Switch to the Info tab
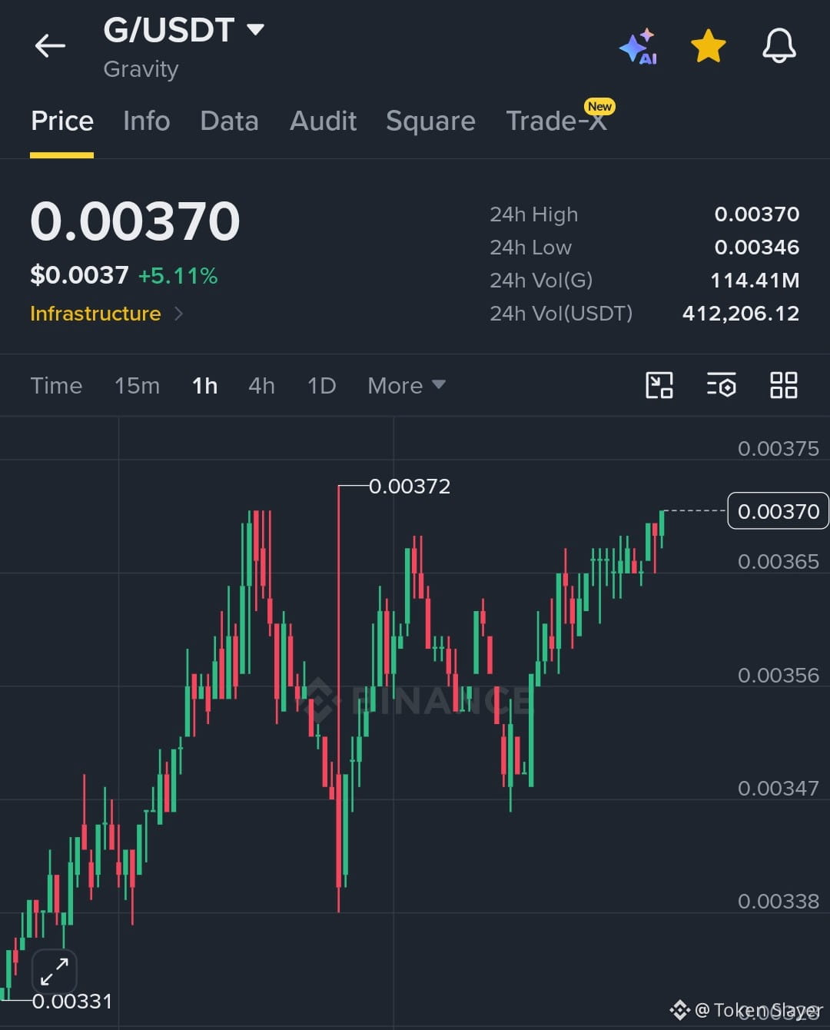This screenshot has width=830, height=1030. pos(146,121)
